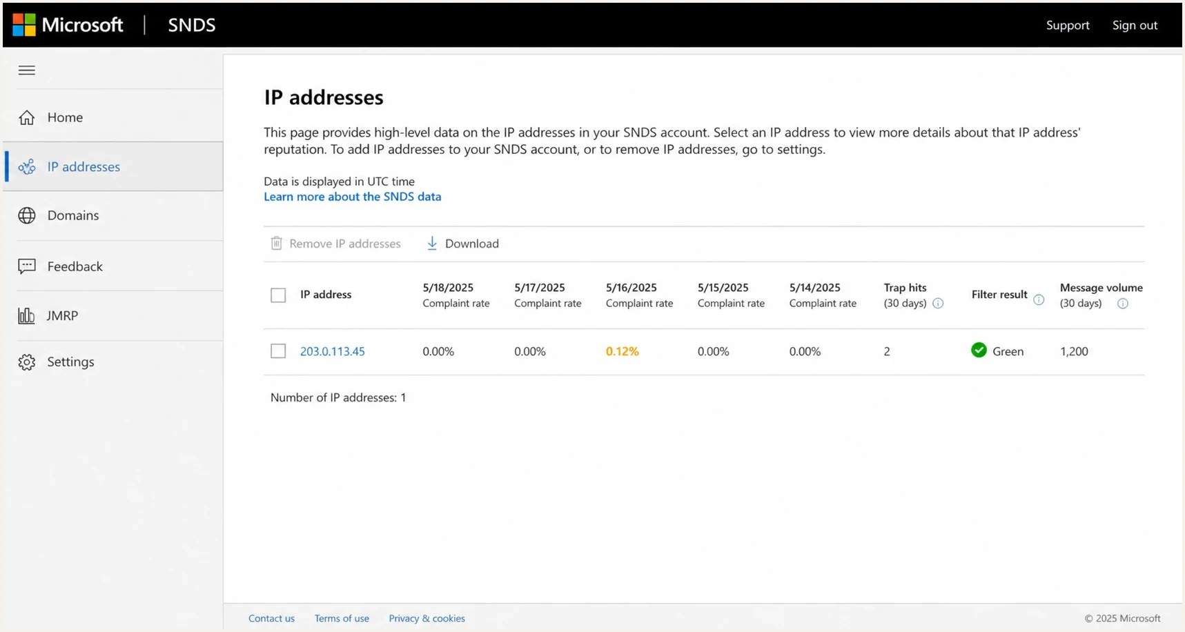Click the trash icon for Remove IP addresses
The width and height of the screenshot is (1185, 632).
(276, 243)
